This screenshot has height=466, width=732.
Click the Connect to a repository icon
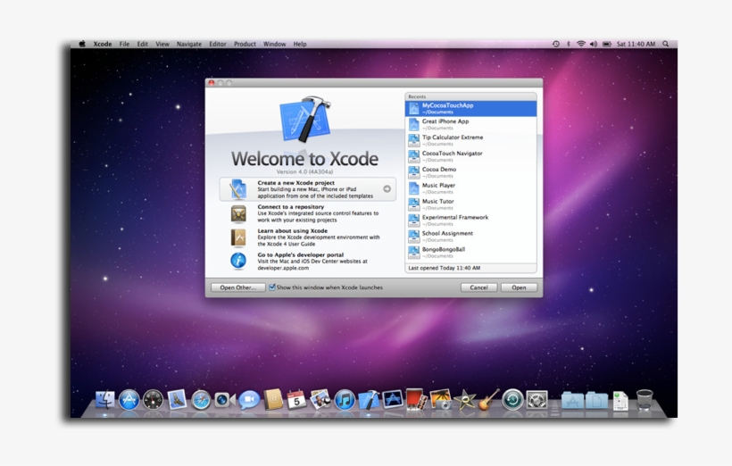pos(238,213)
